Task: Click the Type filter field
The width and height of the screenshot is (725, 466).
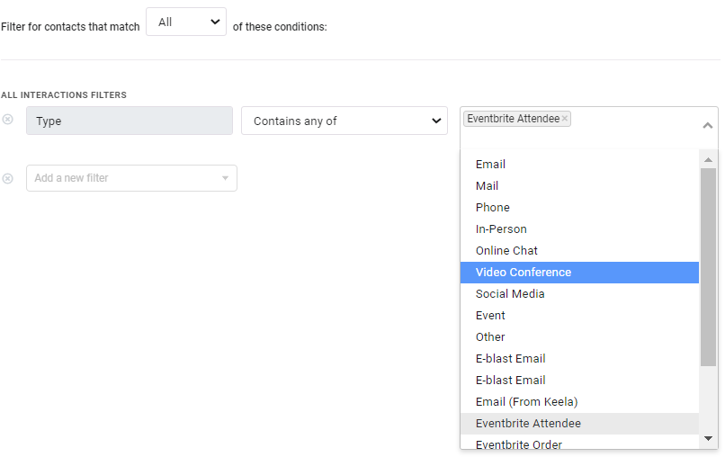Action: click(130, 121)
